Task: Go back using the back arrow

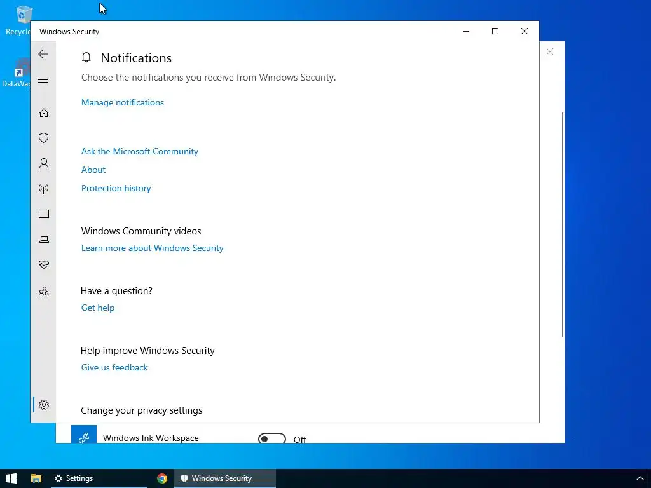Action: (x=43, y=54)
